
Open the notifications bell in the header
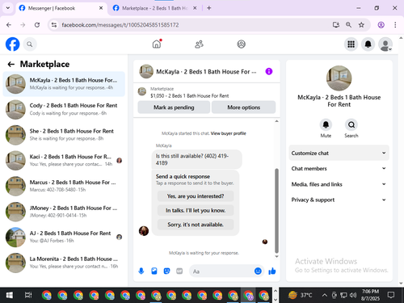pos(368,44)
